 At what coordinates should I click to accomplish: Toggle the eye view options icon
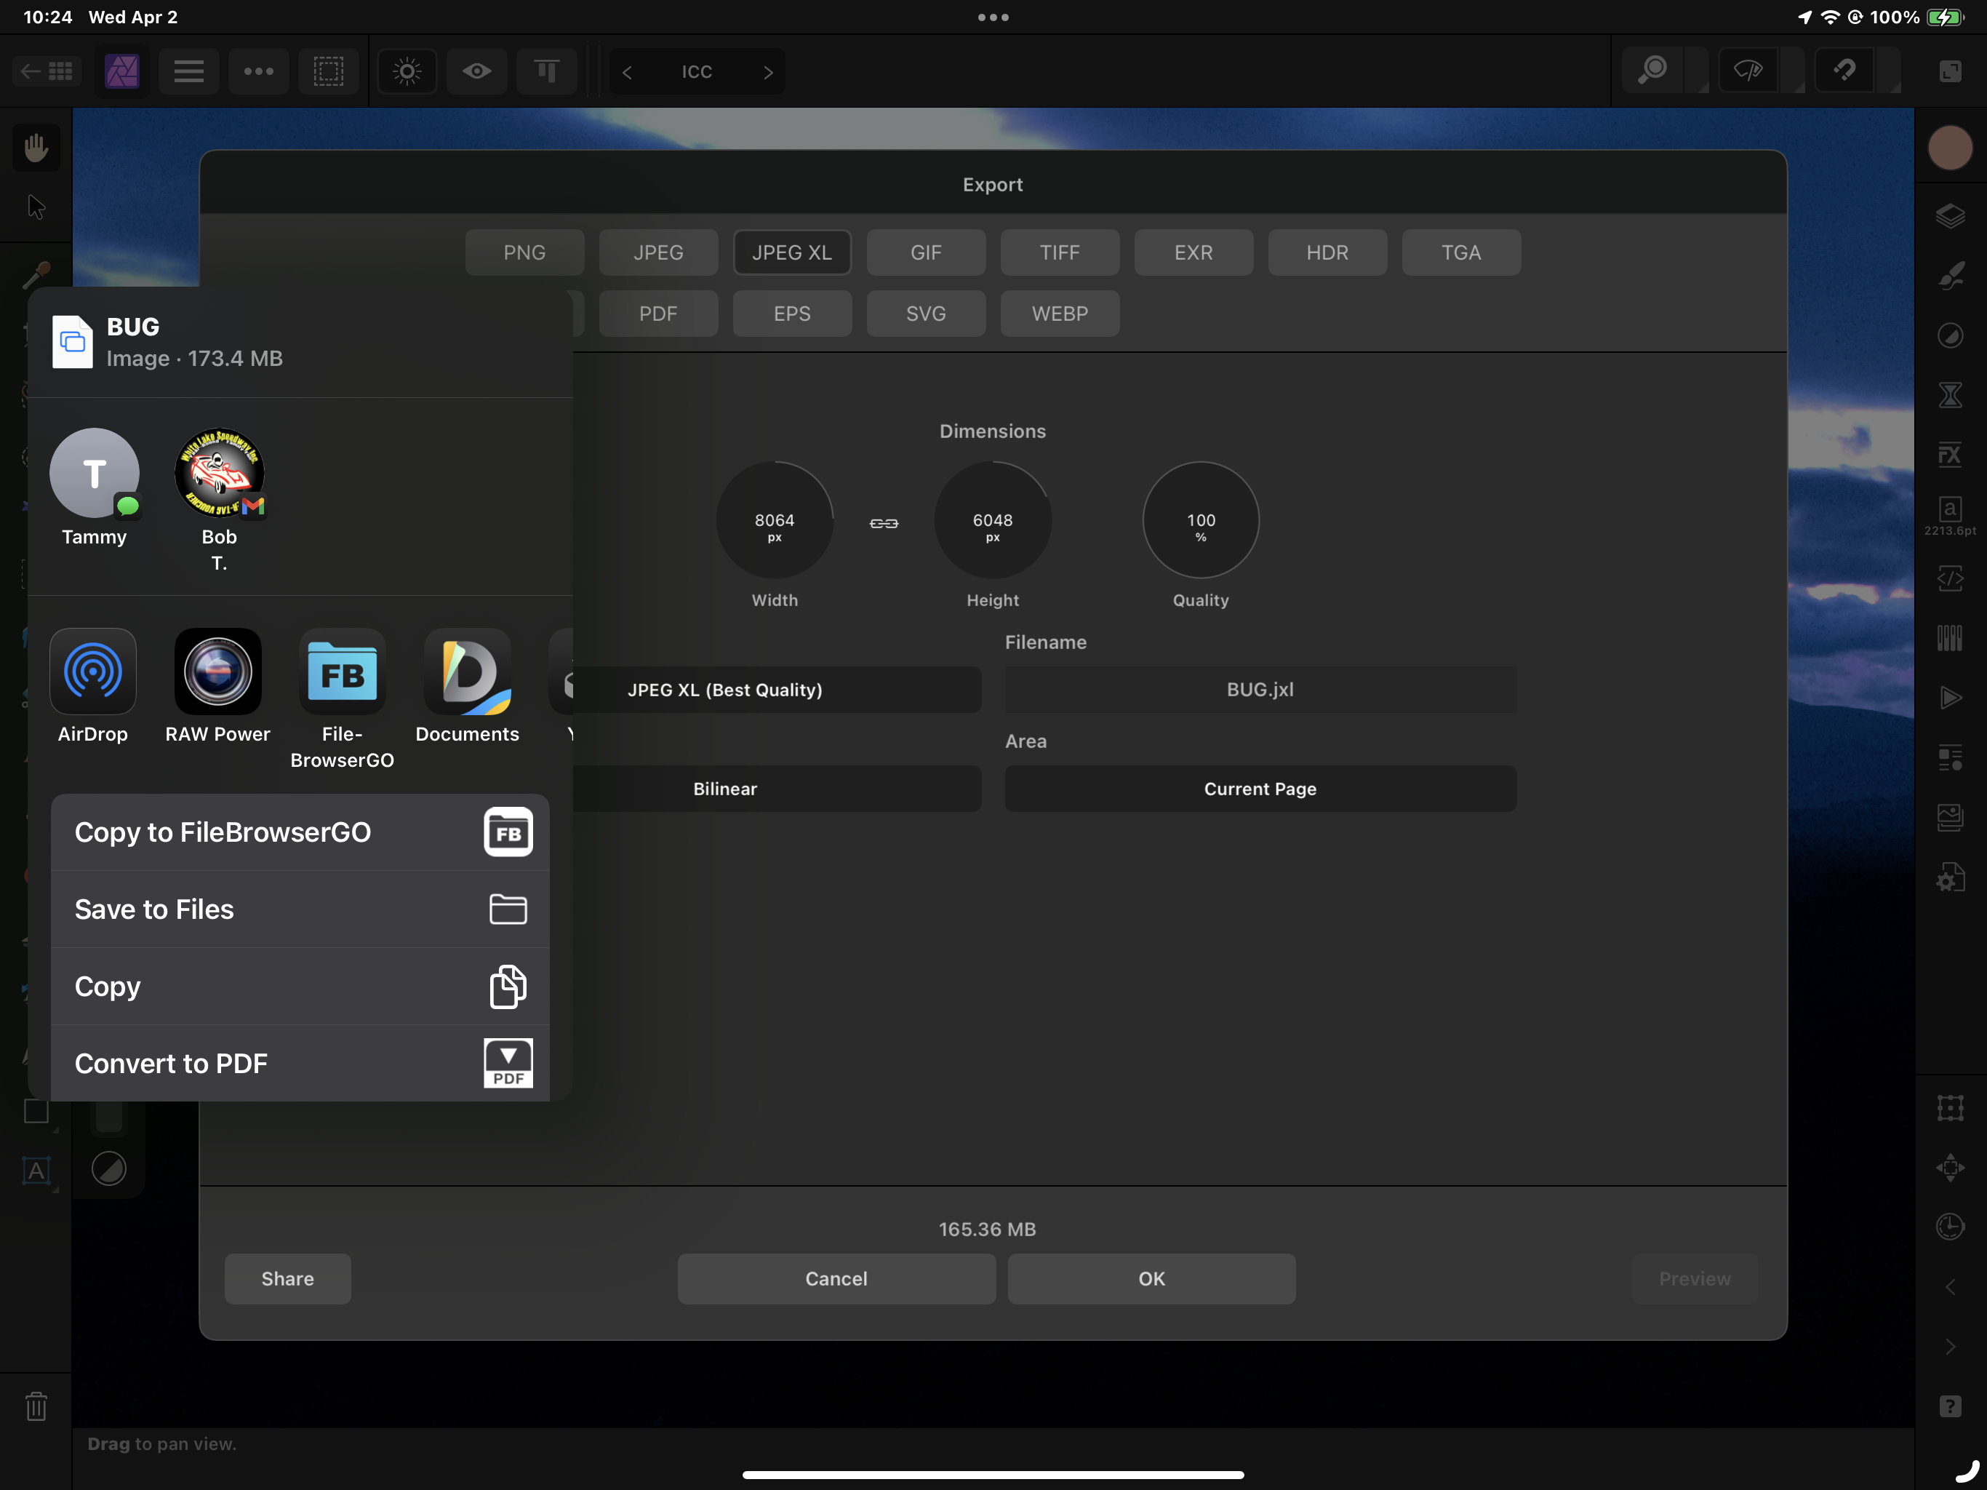tap(477, 71)
